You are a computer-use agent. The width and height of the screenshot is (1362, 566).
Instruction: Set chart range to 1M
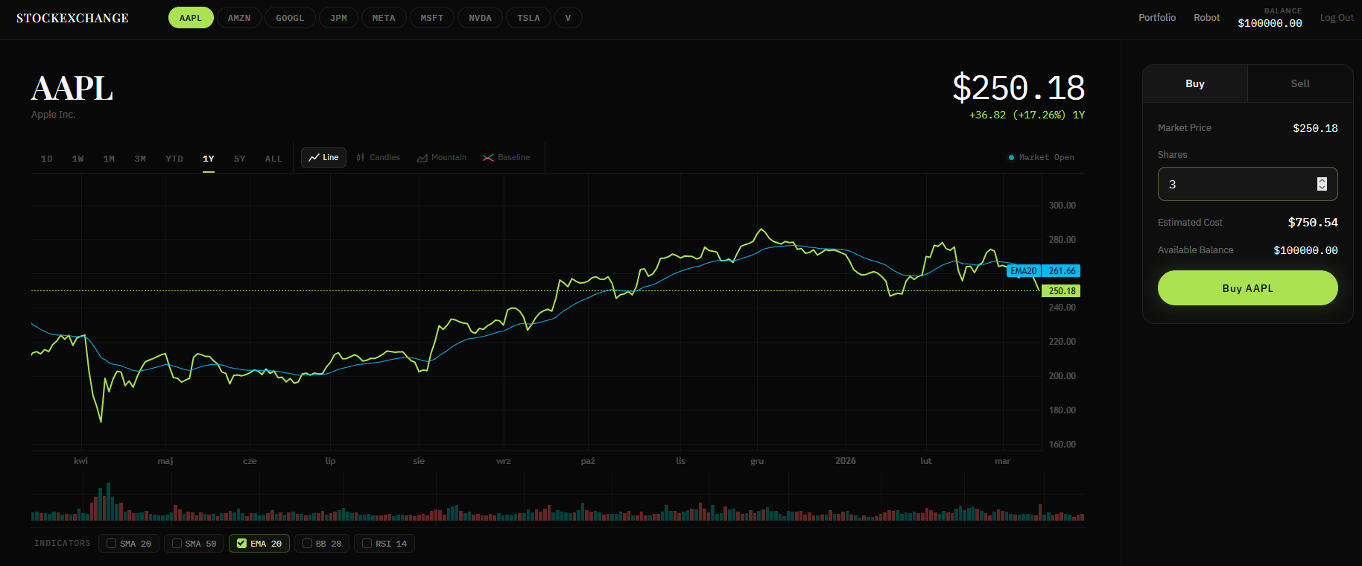(109, 159)
